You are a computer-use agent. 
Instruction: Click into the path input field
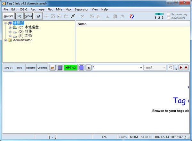click(116, 68)
